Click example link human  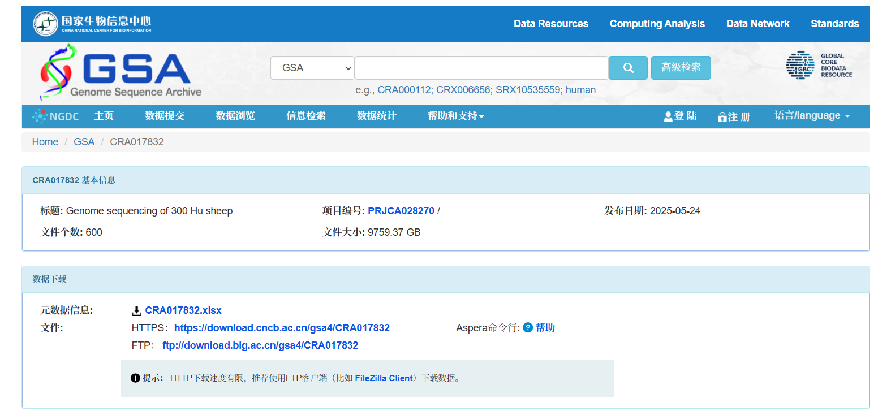tap(581, 90)
